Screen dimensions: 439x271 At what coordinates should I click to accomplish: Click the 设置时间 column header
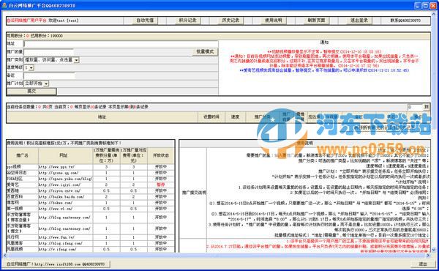[211, 117]
